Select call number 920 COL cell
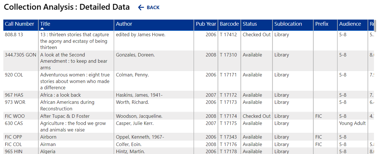This screenshot has height=154, width=379. coord(14,75)
